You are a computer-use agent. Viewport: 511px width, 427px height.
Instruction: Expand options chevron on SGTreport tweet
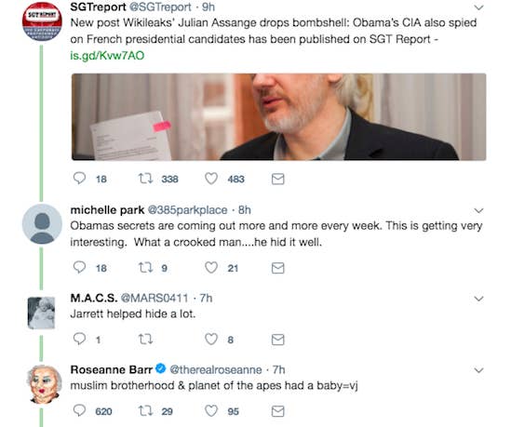pos(478,7)
